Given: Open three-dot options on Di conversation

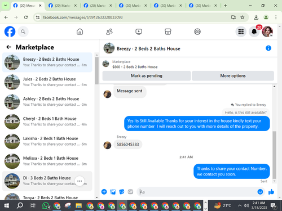Looking at the screenshot, I should 80,181.
